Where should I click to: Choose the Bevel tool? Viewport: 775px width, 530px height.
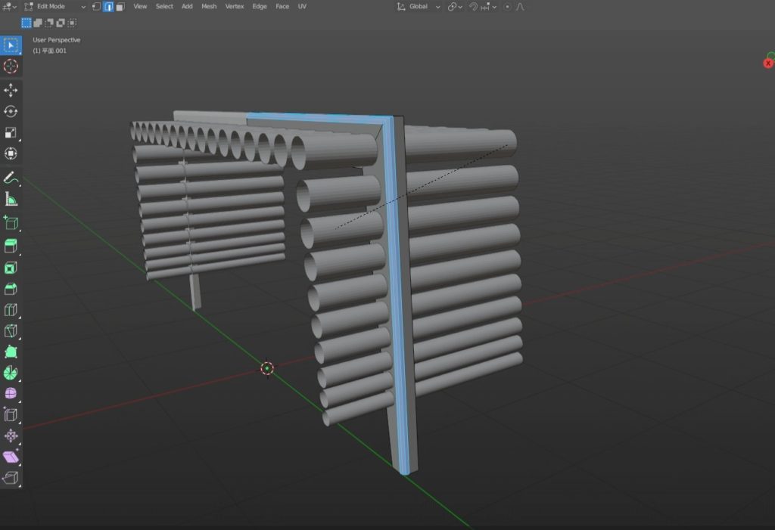11,289
